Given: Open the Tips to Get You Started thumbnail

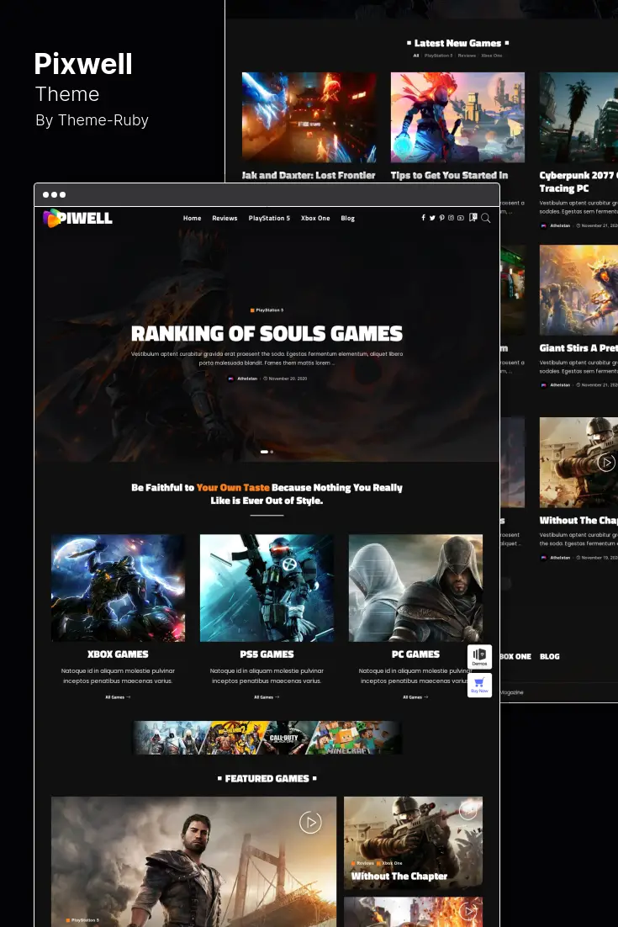Looking at the screenshot, I should click(x=458, y=117).
